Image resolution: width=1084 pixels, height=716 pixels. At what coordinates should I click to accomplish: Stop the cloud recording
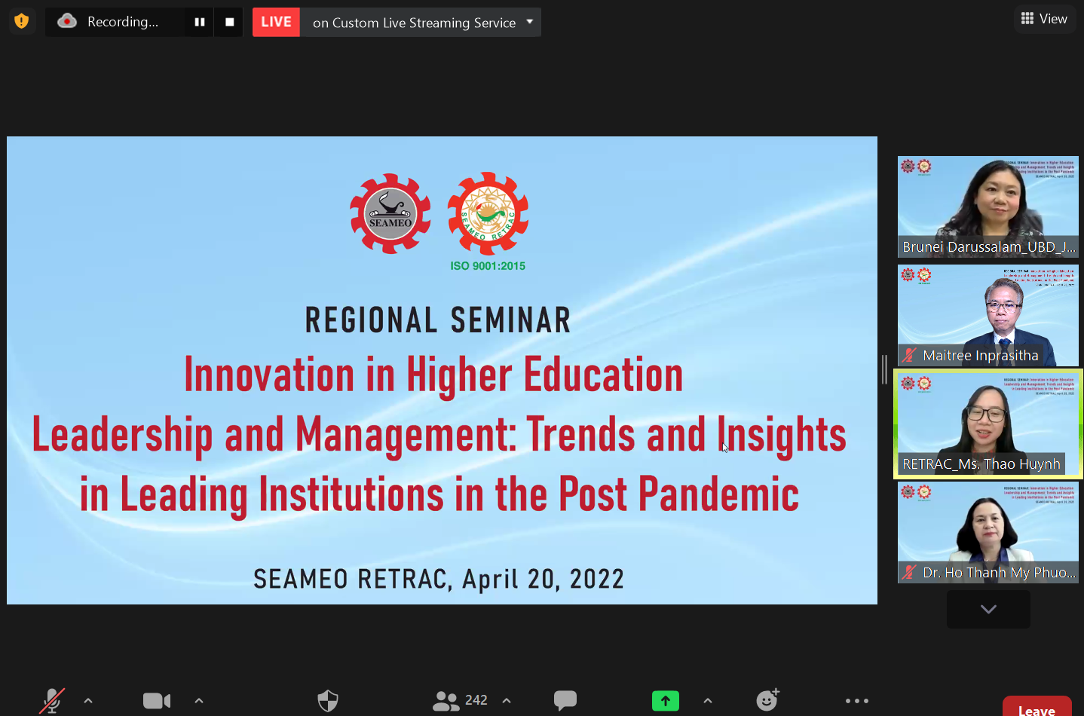pos(230,22)
